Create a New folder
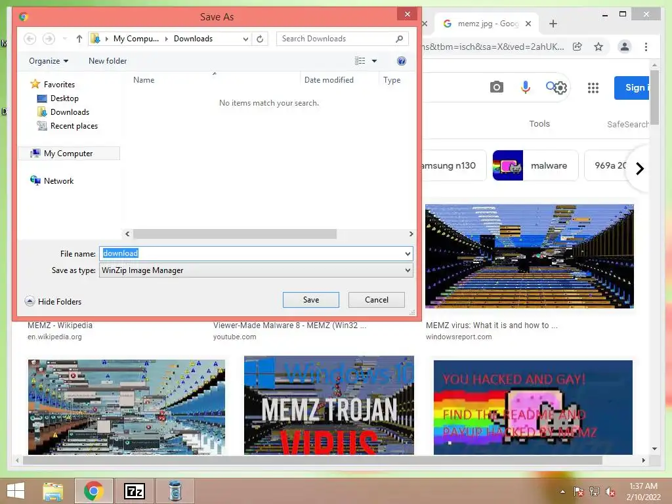Image resolution: width=672 pixels, height=504 pixels. pos(108,61)
